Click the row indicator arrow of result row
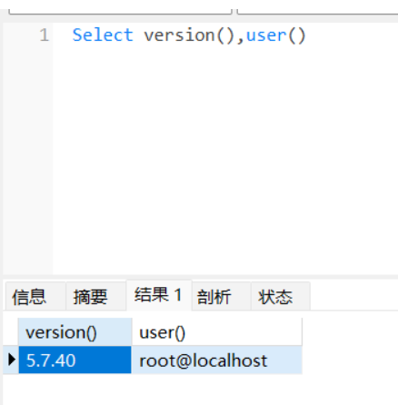Viewport: 398px width, 405px height. click(12, 360)
